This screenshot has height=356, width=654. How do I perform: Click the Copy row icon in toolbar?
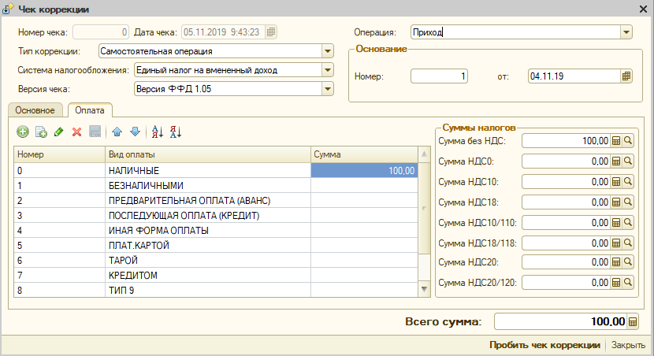(x=41, y=132)
